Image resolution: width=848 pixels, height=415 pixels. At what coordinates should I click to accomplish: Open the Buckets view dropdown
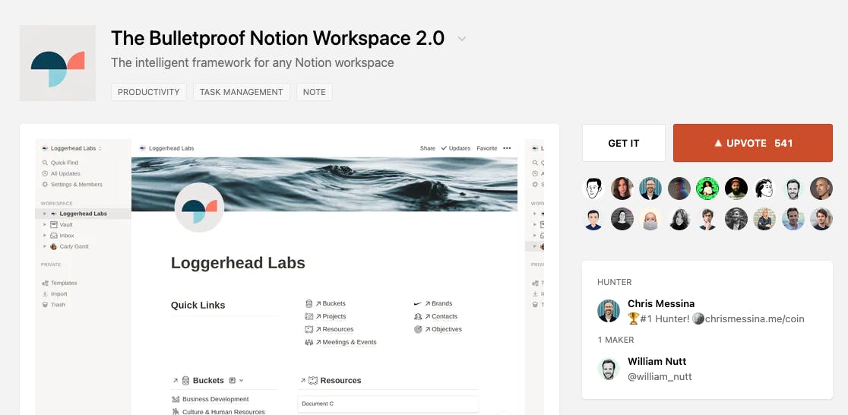click(x=236, y=380)
